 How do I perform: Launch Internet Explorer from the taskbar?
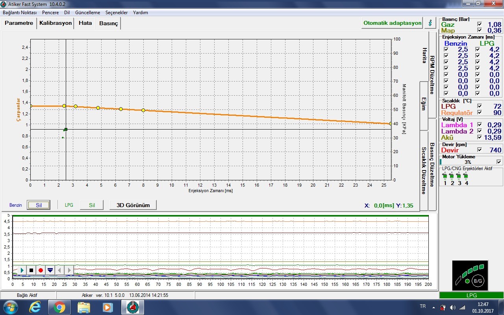tap(35, 307)
